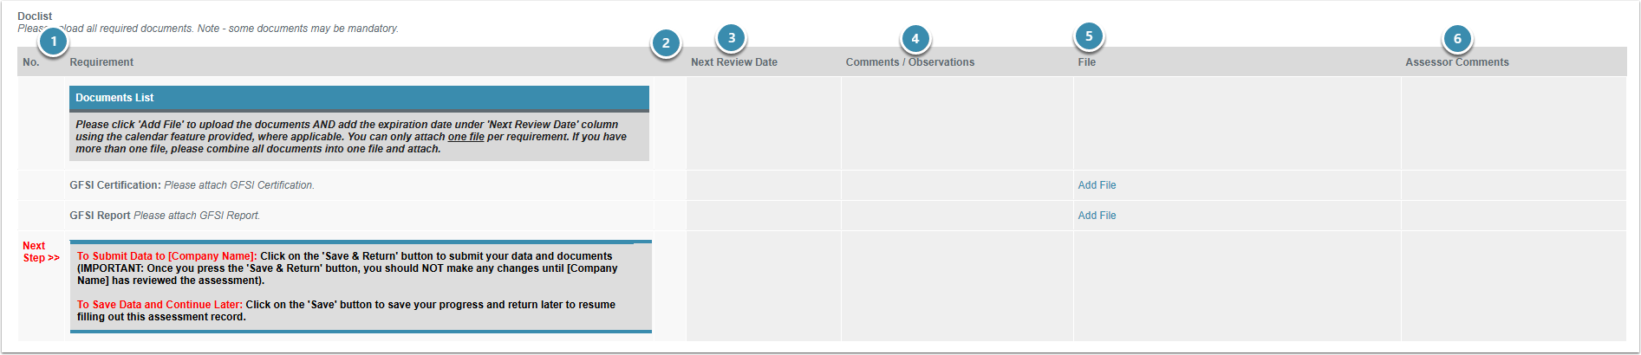Click the numbered callout badge 1
The width and height of the screenshot is (1641, 355).
tap(54, 41)
